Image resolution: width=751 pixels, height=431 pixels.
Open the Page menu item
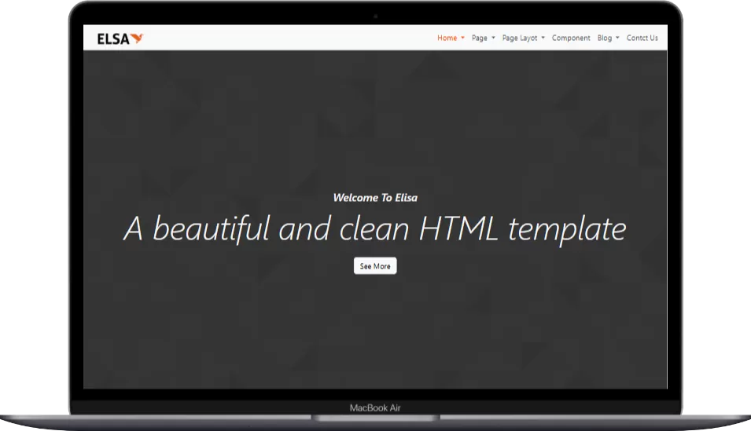pos(480,38)
